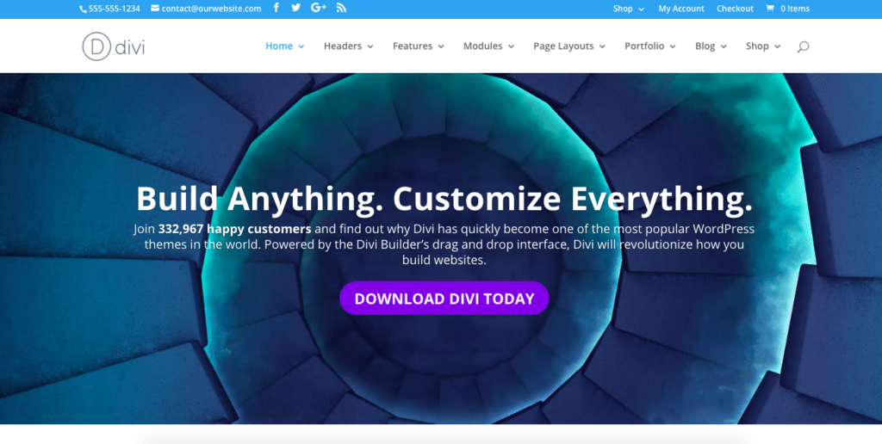Click the Facebook icon in top bar
The width and height of the screenshot is (882, 444).
(276, 8)
